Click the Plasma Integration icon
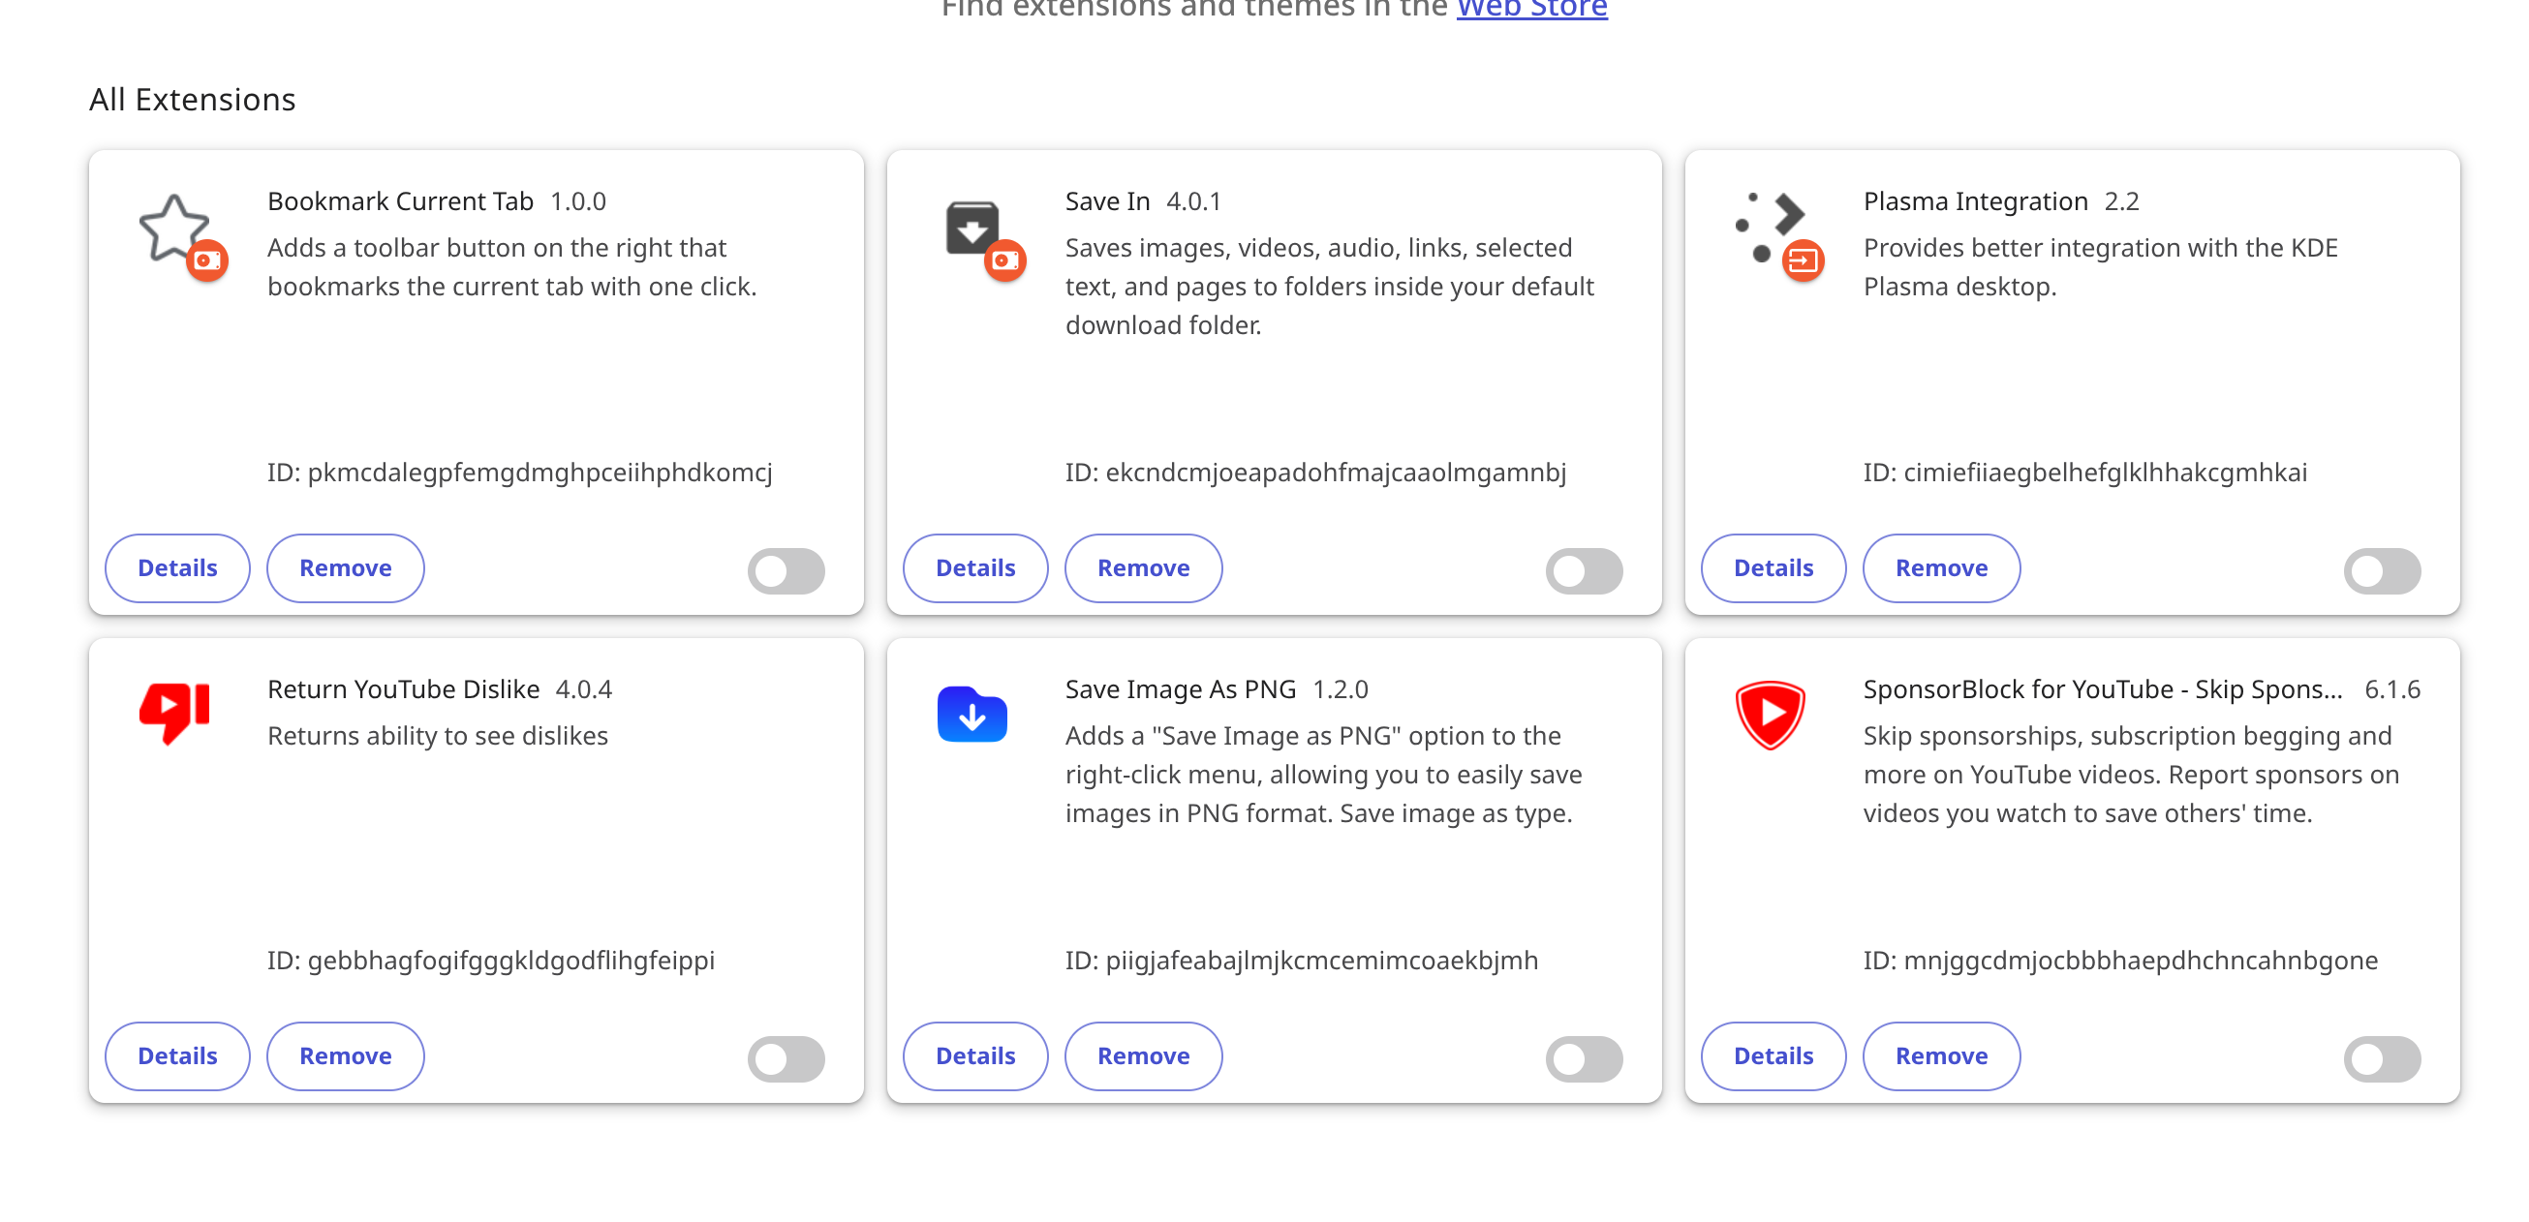2529x1222 pixels. point(1769,228)
